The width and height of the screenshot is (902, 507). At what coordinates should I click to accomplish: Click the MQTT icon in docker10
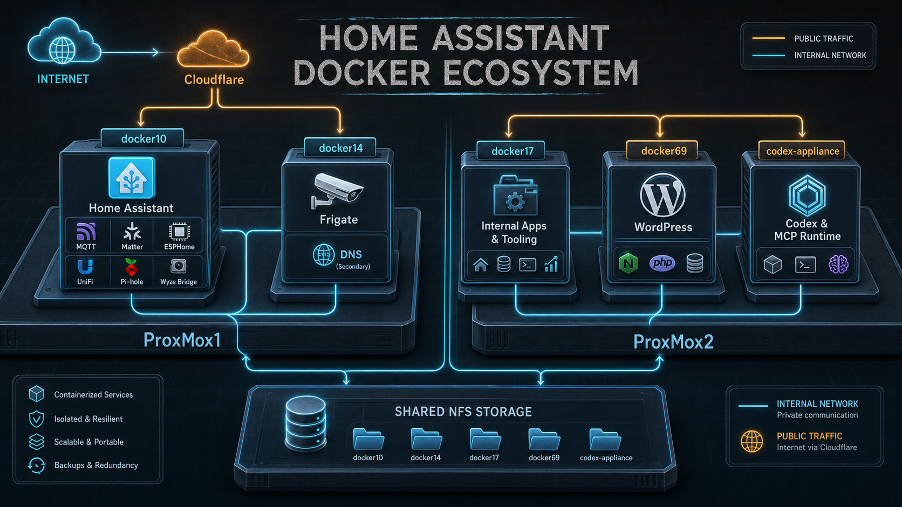point(86,232)
